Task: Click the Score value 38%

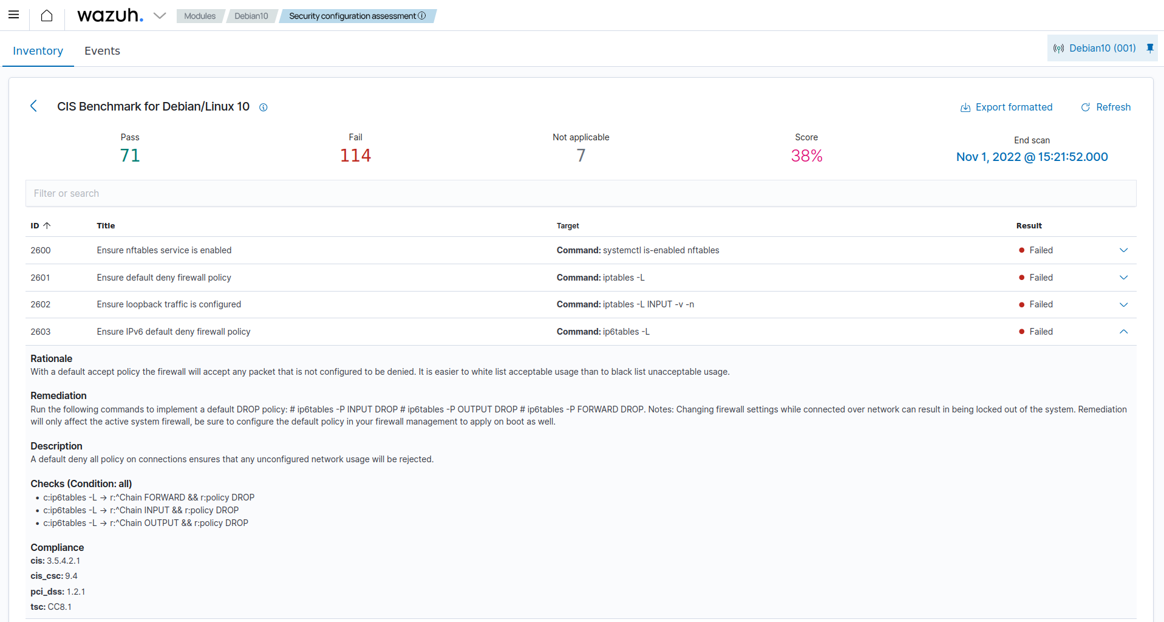Action: coord(806,156)
